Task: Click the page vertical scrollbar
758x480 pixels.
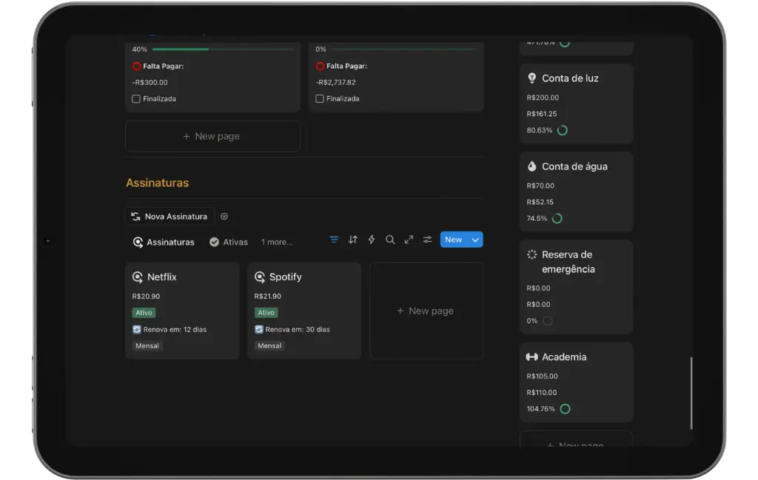Action: (x=691, y=393)
